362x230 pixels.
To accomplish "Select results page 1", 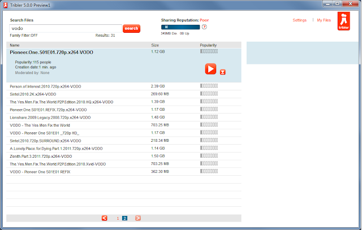I will 118,218.
